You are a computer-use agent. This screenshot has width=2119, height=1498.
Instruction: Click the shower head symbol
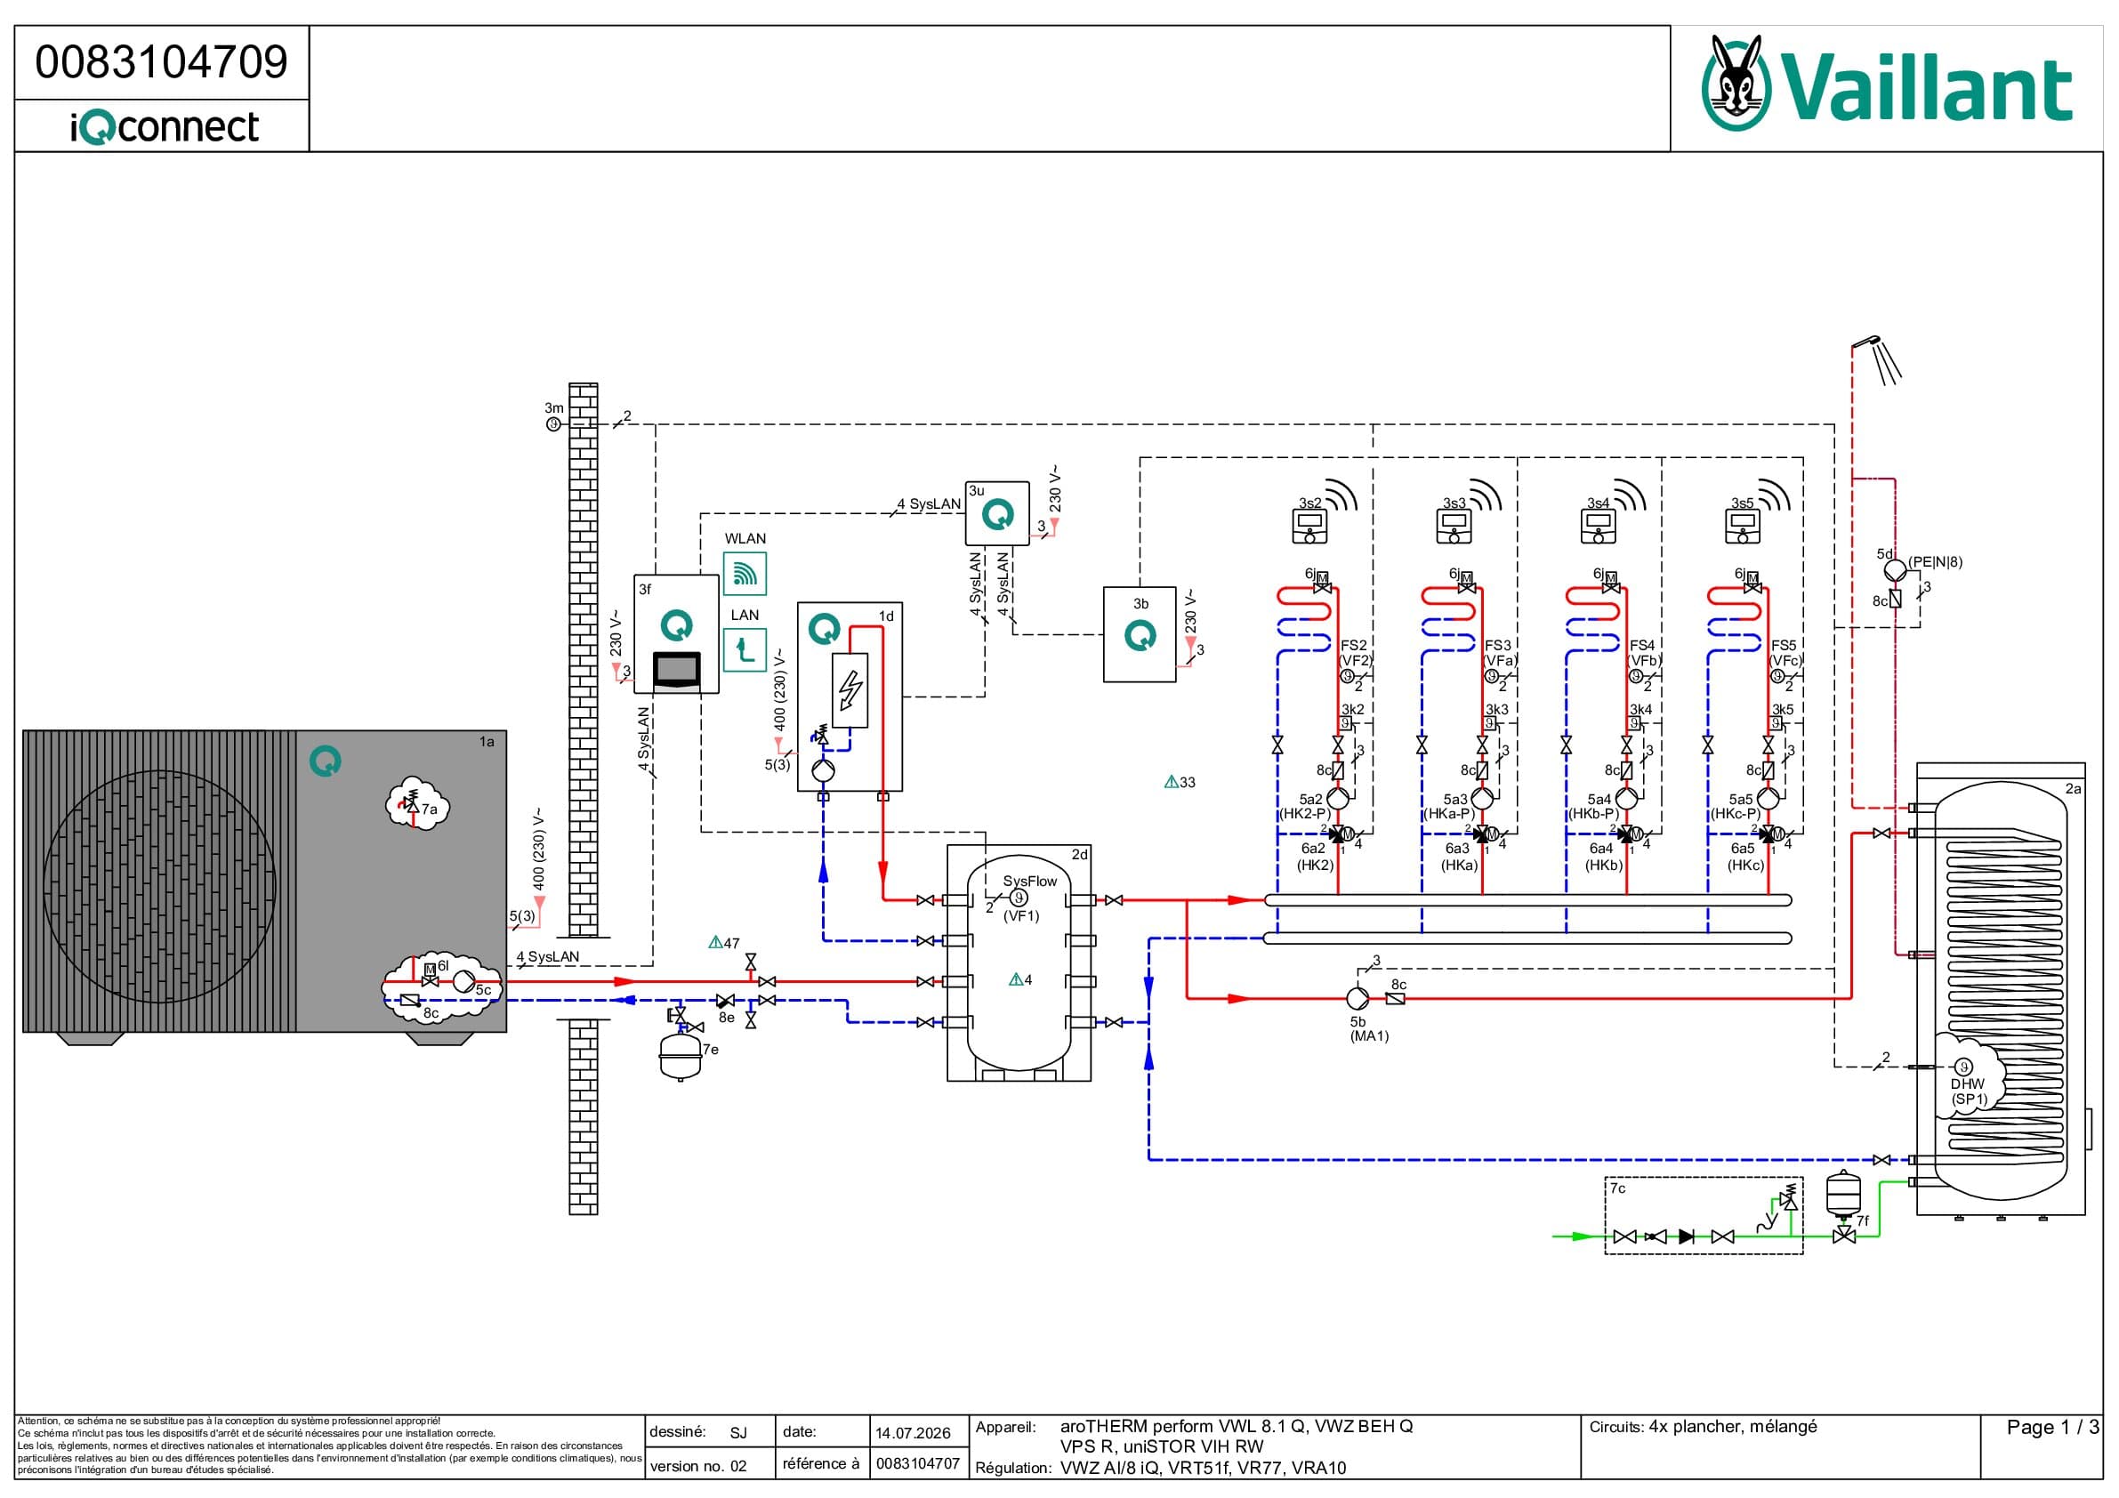(x=1876, y=359)
